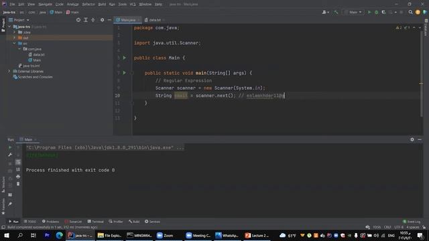Image resolution: width=429 pixels, height=241 pixels.
Task: Click the Print icon in Run console
Action: coord(18,177)
